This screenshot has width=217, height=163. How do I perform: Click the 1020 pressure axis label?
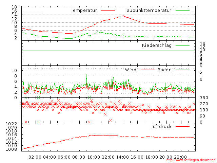pos(11,127)
